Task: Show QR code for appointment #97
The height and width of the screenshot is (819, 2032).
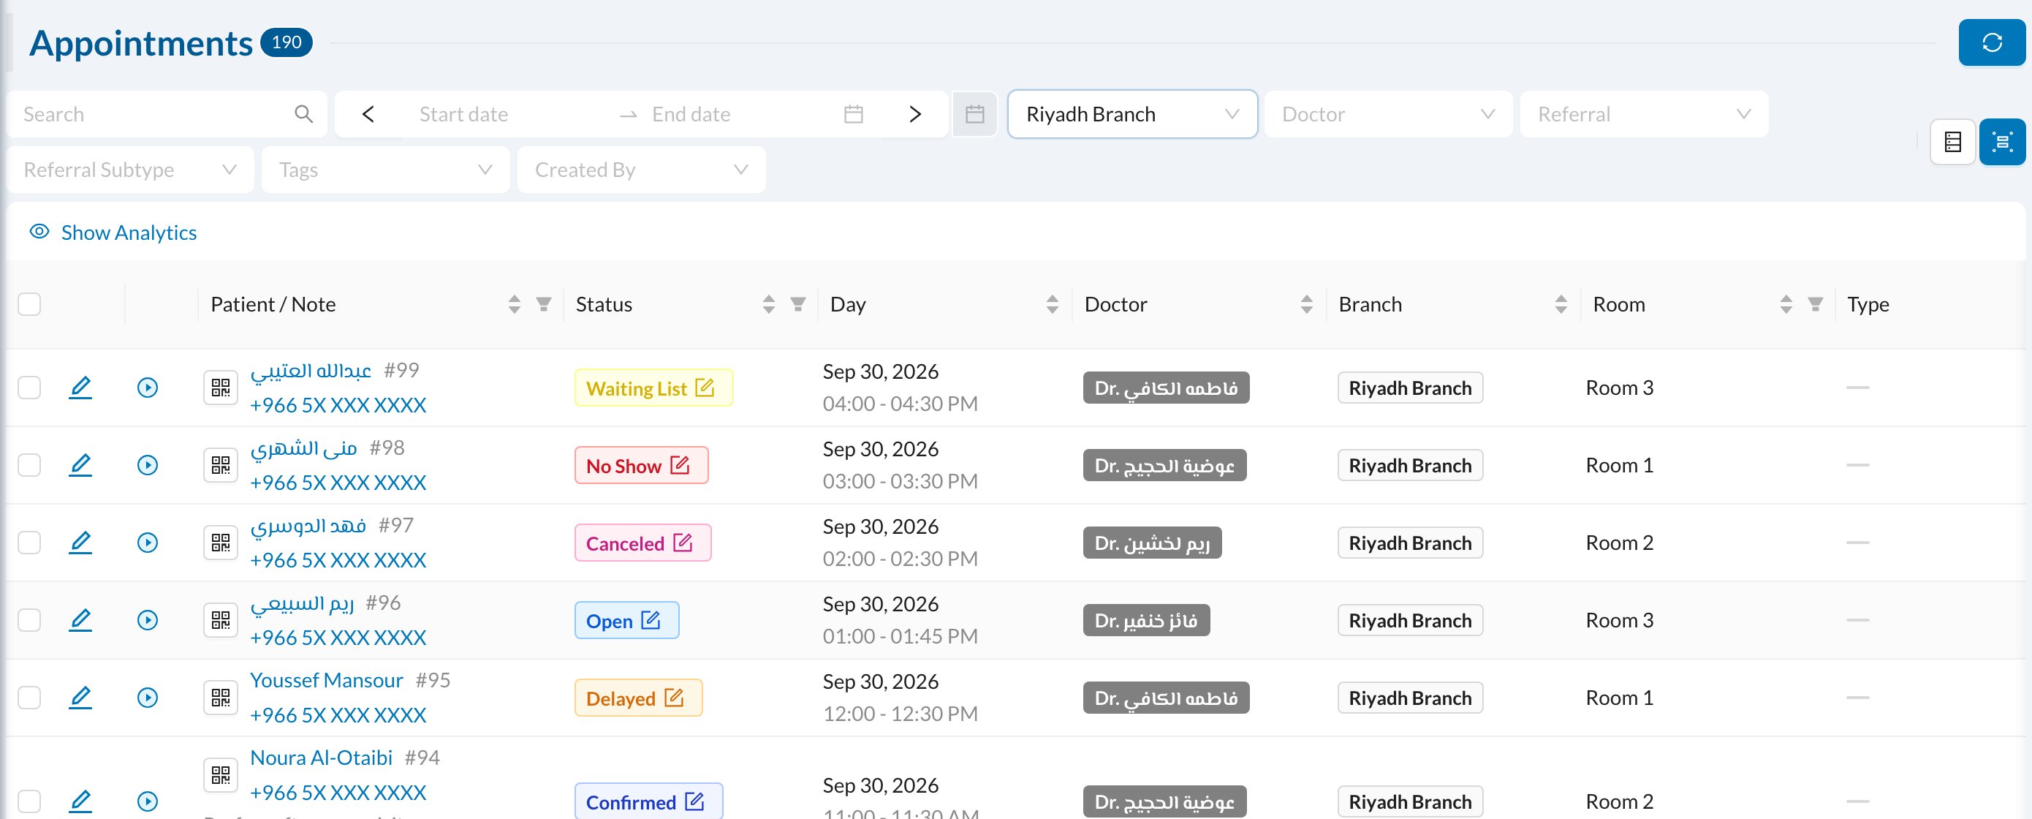Action: pos(221,542)
